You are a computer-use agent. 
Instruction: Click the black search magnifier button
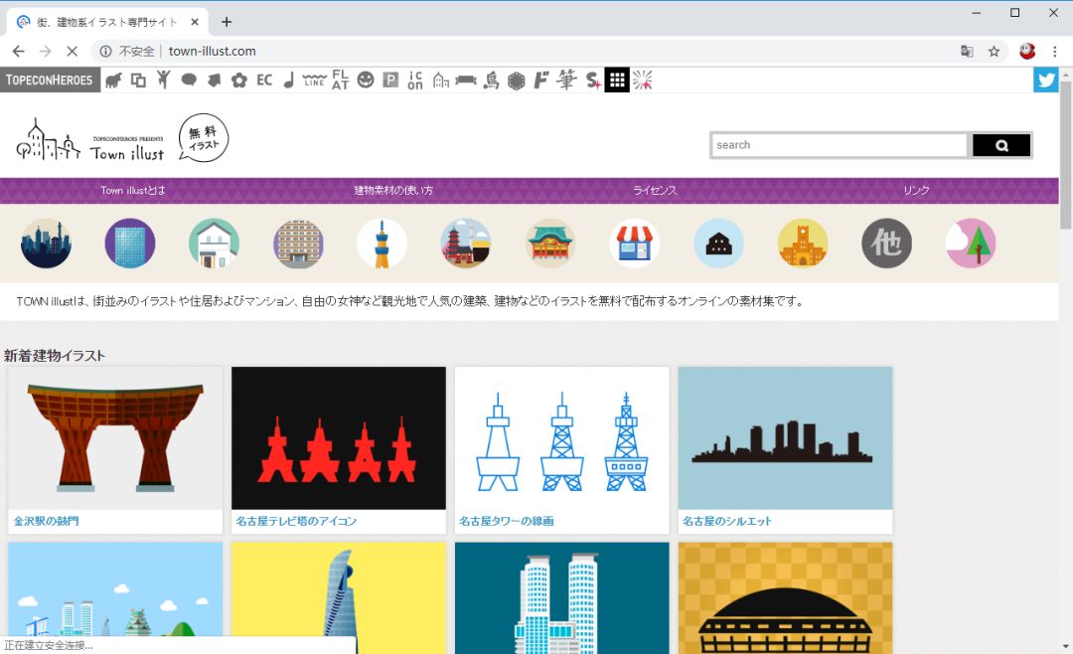[x=1001, y=145]
